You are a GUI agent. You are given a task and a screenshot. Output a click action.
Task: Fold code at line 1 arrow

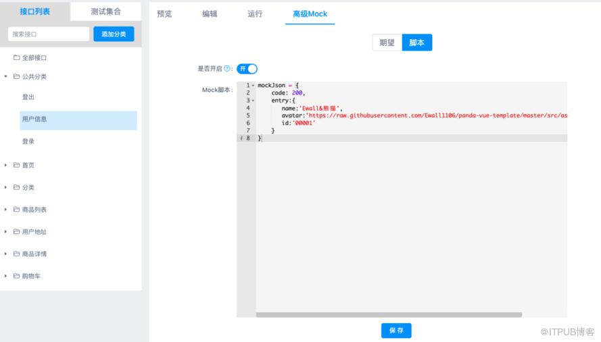[x=253, y=85]
